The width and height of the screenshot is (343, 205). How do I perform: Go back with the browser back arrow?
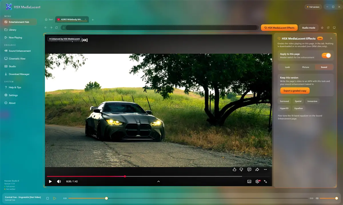click(46, 28)
